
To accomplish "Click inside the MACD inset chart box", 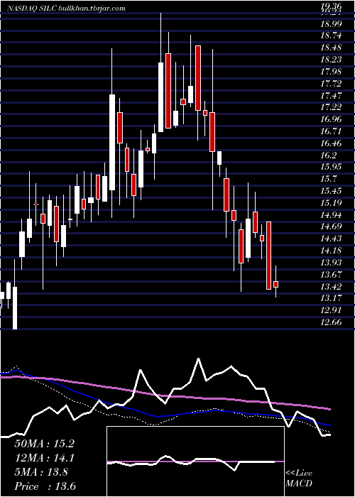I will tap(195, 461).
